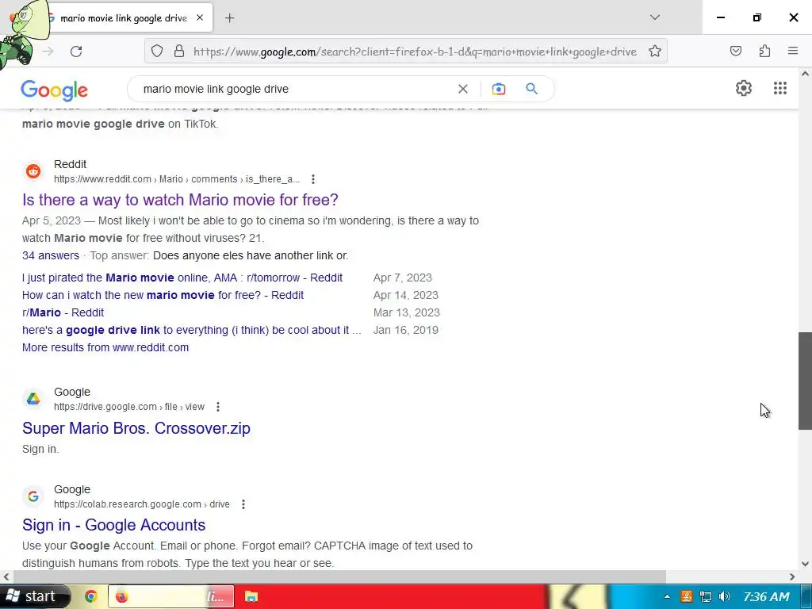Click the forward navigation arrow

point(48,52)
